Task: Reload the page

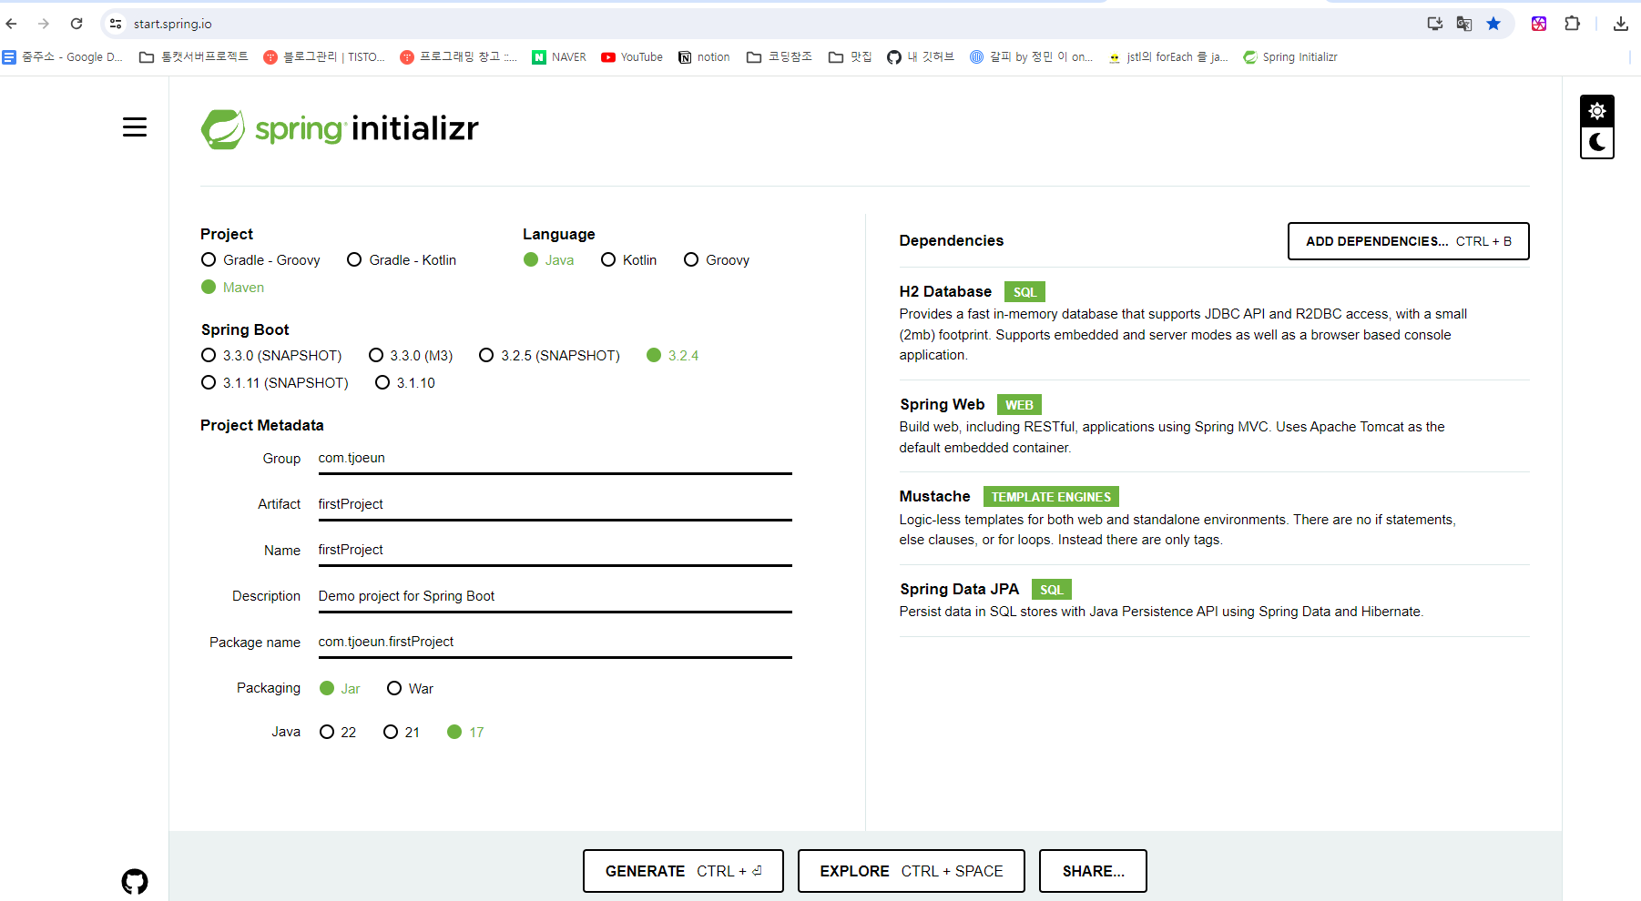Action: [76, 24]
